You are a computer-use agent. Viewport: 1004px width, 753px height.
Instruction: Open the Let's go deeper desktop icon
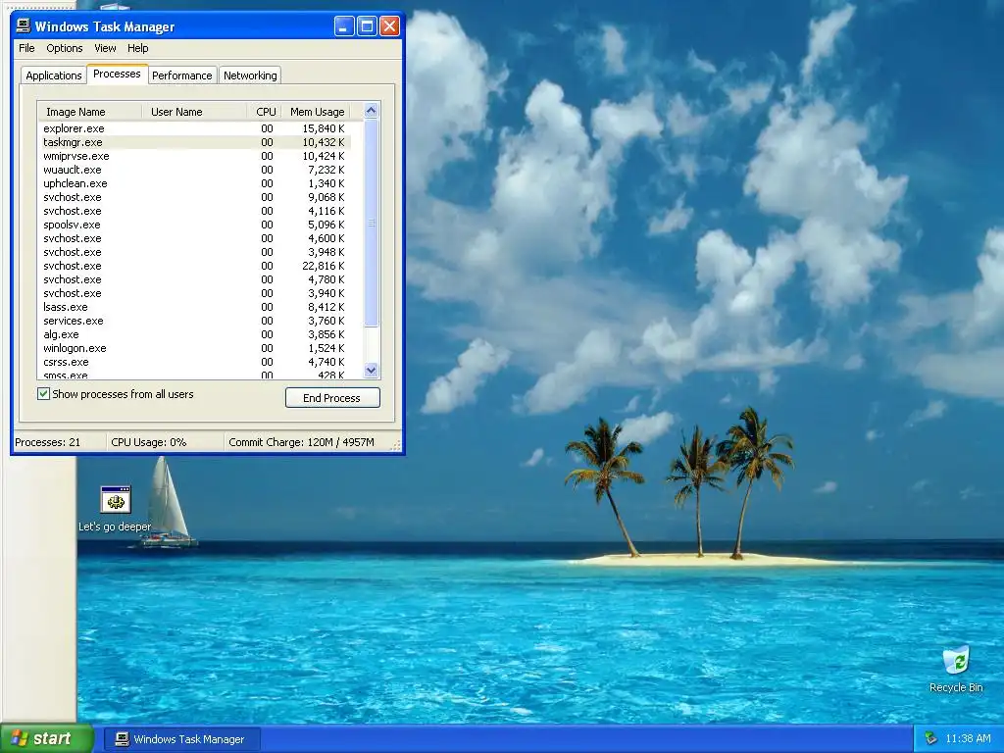point(116,509)
